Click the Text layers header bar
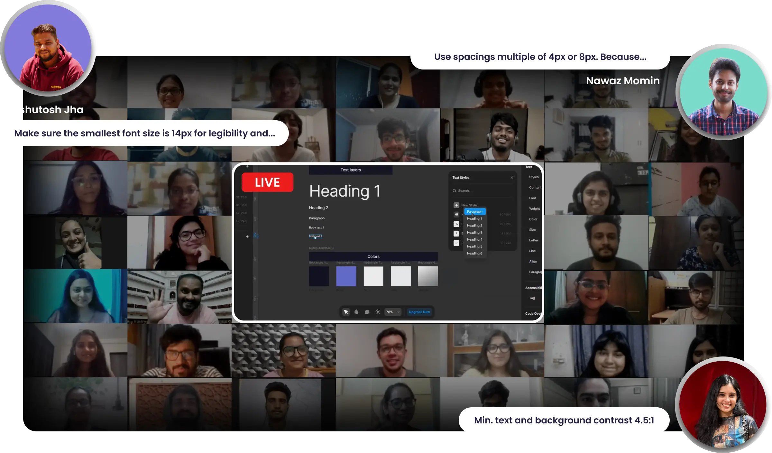The height and width of the screenshot is (453, 772). 351,170
